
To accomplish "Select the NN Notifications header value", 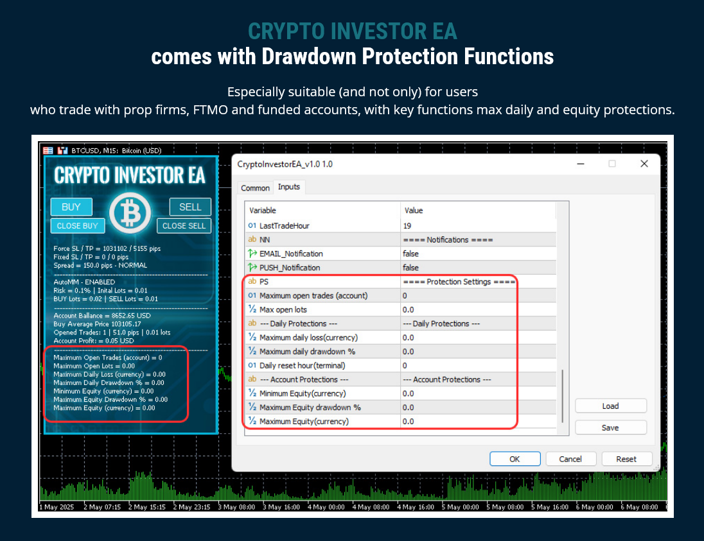I will pos(448,239).
